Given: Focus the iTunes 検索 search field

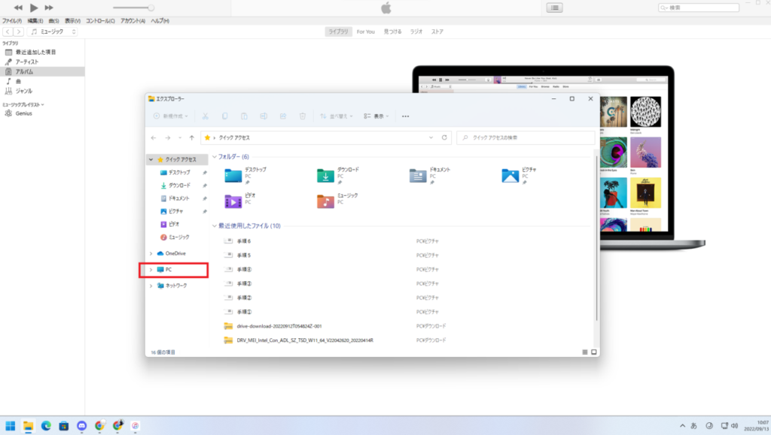Looking at the screenshot, I should click(x=699, y=8).
